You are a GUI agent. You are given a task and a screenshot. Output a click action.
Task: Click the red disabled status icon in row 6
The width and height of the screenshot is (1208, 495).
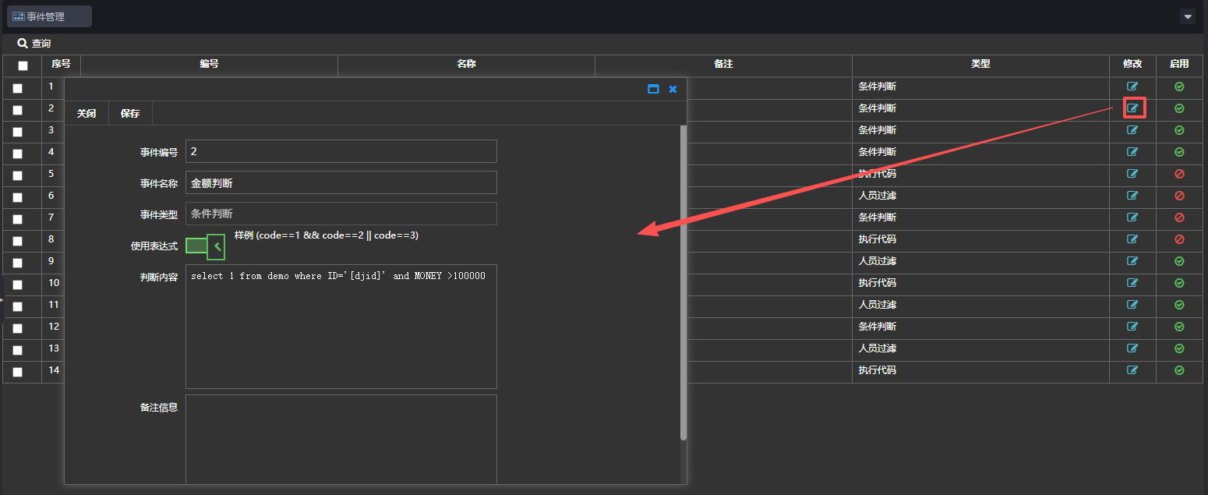[1179, 196]
